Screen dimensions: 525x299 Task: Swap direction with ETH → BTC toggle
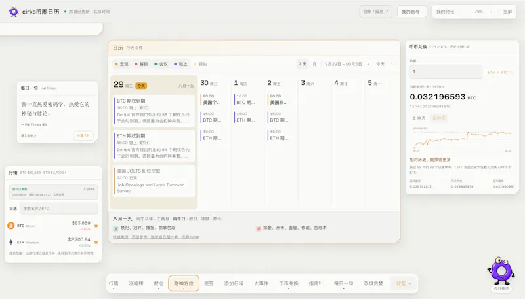click(500, 72)
